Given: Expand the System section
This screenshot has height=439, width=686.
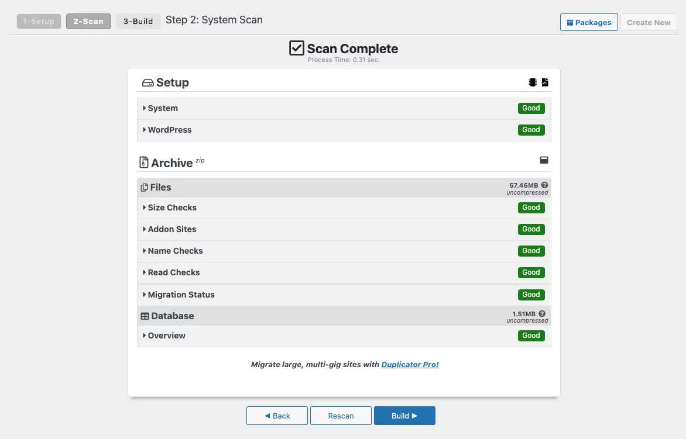Looking at the screenshot, I should [x=344, y=108].
